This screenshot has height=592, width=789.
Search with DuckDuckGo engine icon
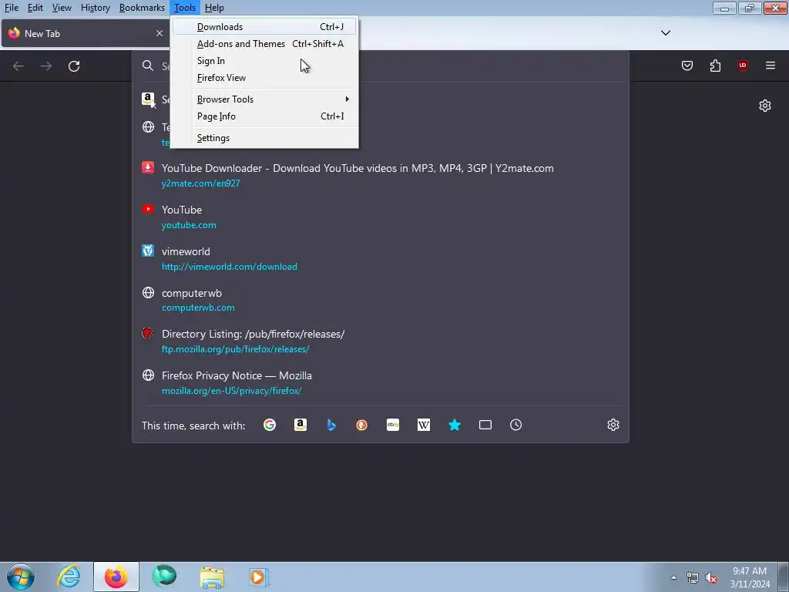[x=362, y=425]
